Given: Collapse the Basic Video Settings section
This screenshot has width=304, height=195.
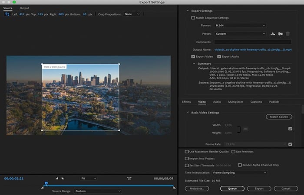Looking at the screenshot, I should coord(188,112).
